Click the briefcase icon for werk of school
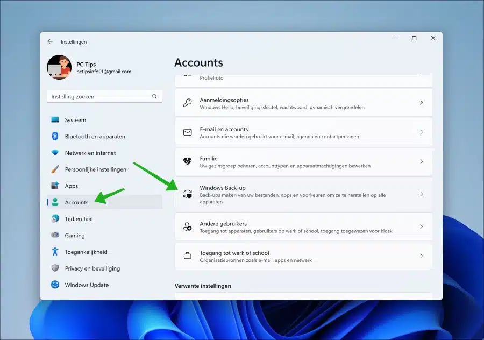The width and height of the screenshot is (484, 340). pos(187,256)
